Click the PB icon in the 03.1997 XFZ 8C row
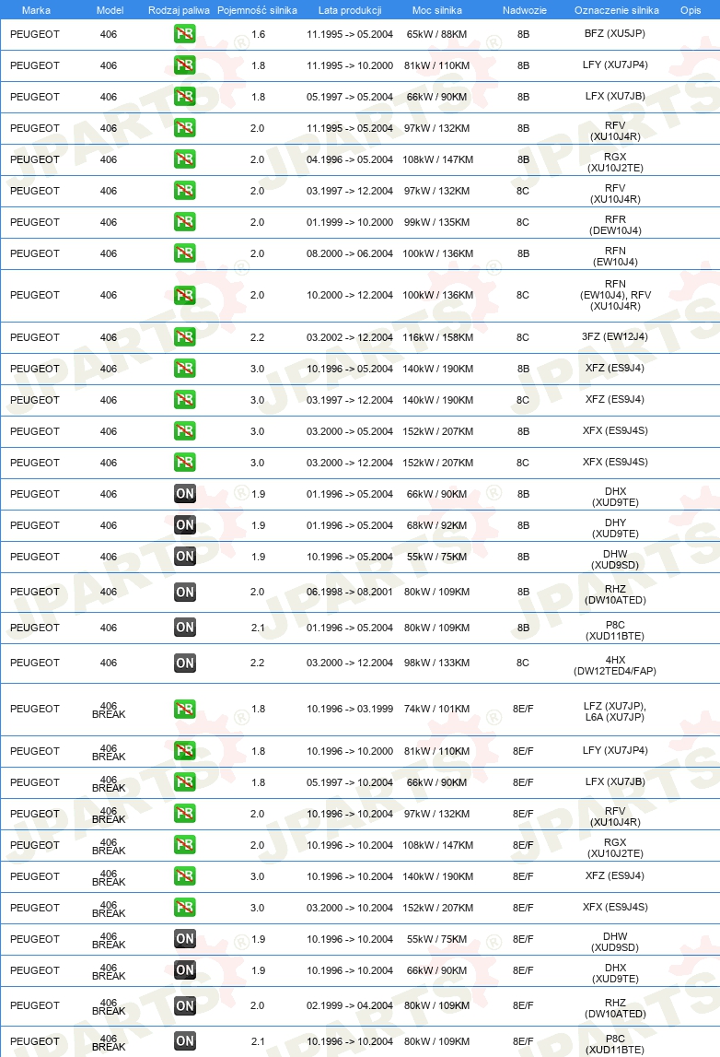Image resolution: width=720 pixels, height=1057 pixels. [184, 400]
